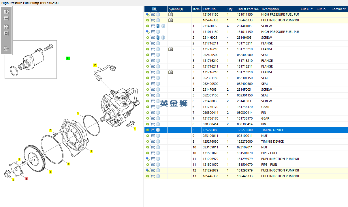Click the list arrow icon in diagram toolbar
Screen dimensions: 348x207
6,49
